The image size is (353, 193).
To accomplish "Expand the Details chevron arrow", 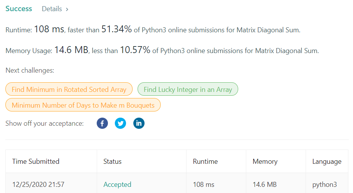I will click(67, 9).
